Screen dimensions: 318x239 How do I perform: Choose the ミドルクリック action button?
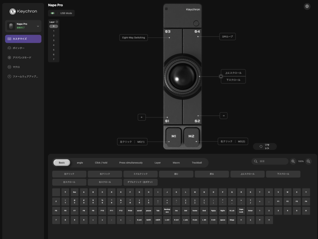point(140,174)
